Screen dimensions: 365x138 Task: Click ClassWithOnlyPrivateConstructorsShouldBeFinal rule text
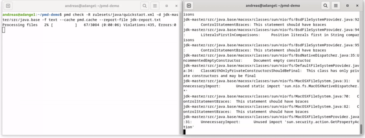(251, 71)
